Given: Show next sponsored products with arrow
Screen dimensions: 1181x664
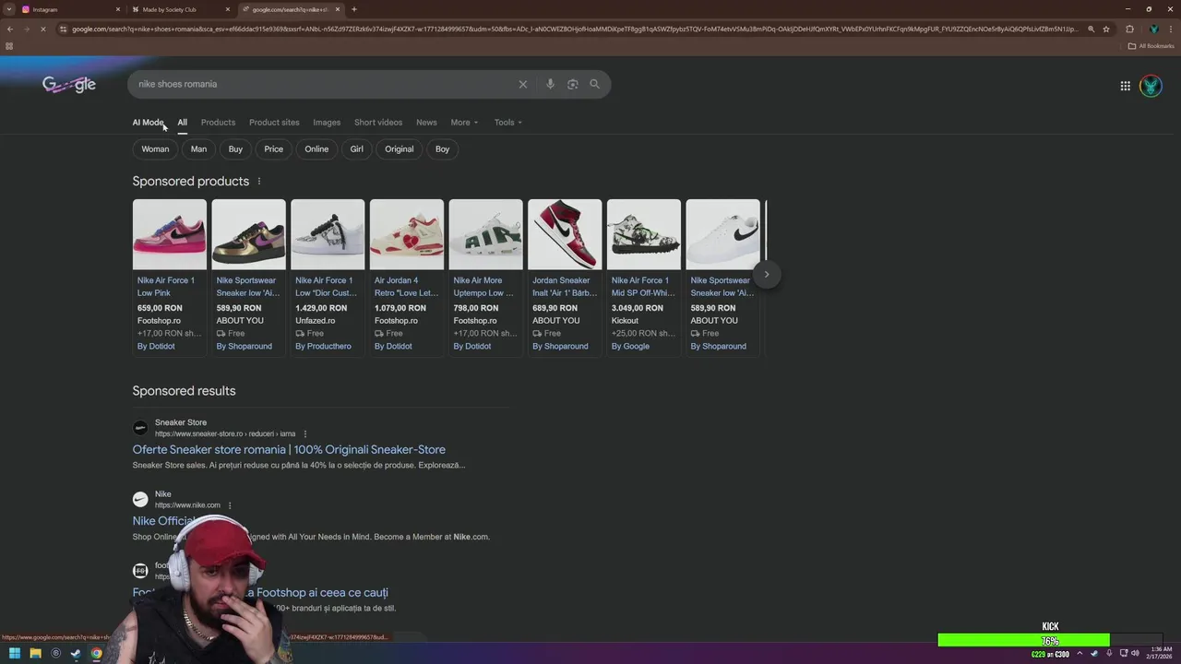Looking at the screenshot, I should (766, 274).
